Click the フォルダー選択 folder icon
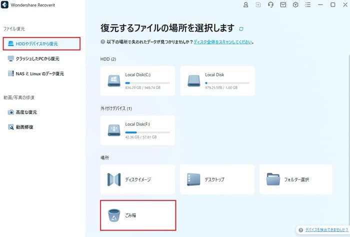Screen dimensions: 350x237 coord(273,179)
